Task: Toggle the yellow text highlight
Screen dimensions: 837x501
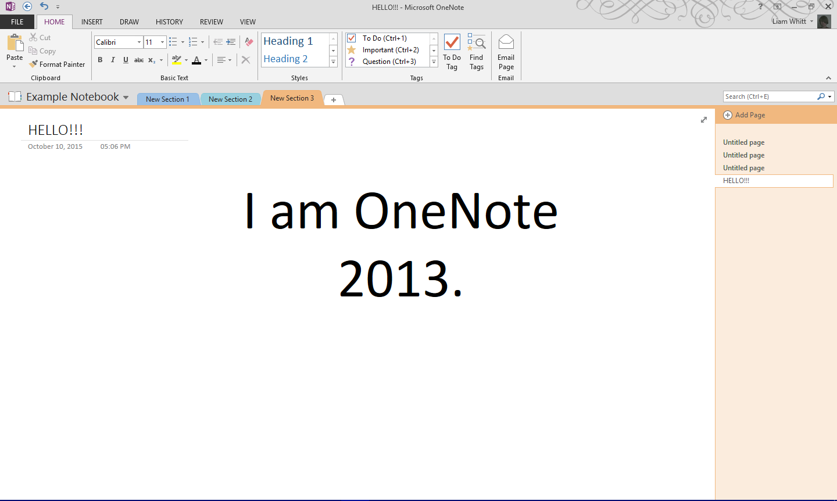Action: (x=177, y=60)
